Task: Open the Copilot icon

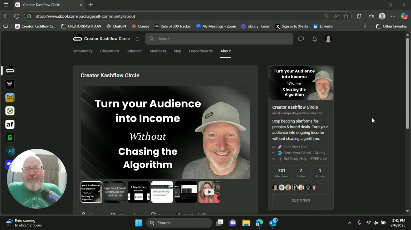Action: 404,16
